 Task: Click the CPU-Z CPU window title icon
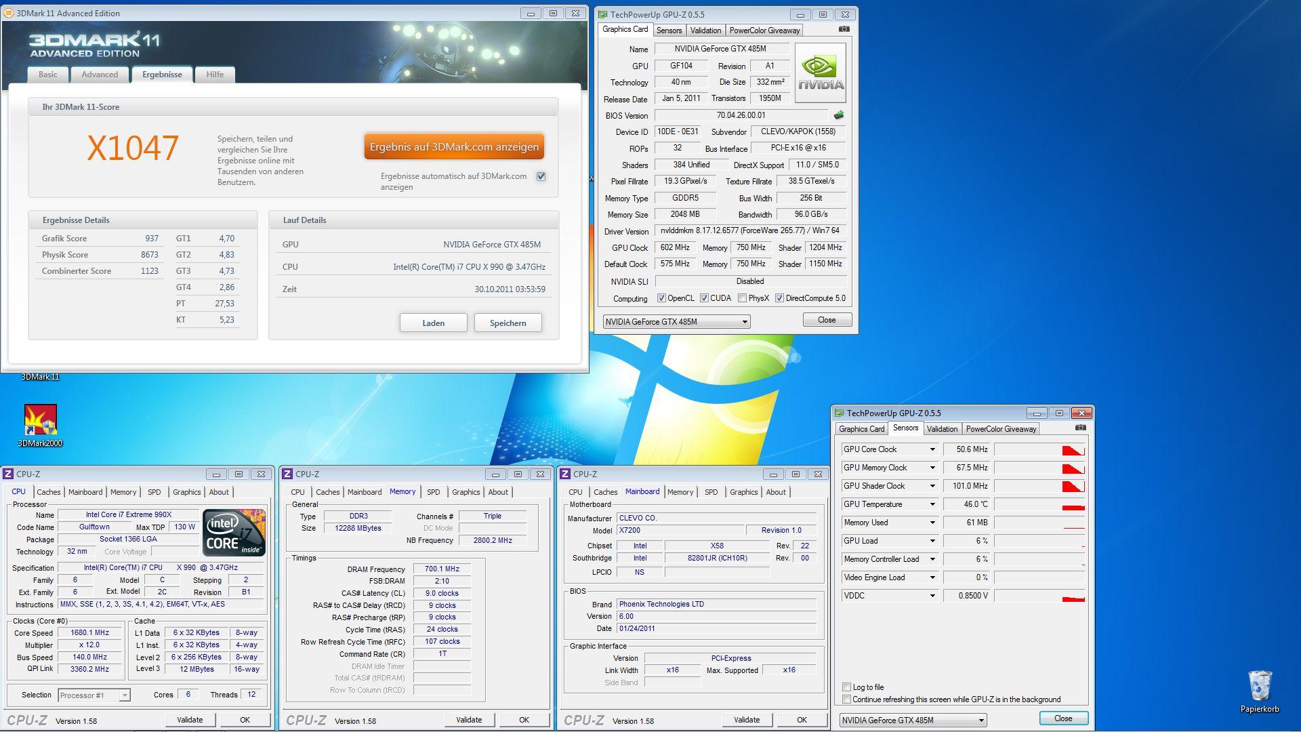coord(8,474)
